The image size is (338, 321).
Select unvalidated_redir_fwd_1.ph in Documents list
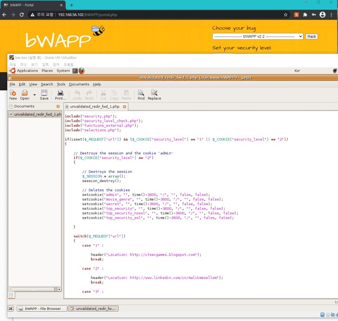(35, 114)
